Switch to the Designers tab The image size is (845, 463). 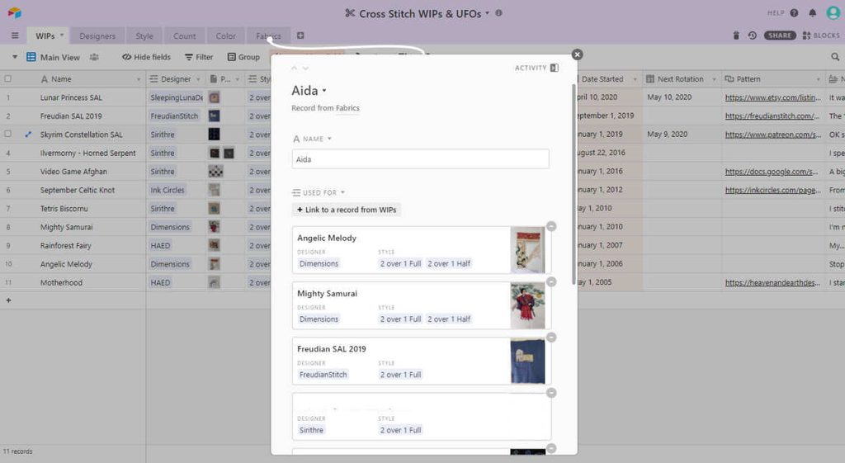[x=97, y=36]
